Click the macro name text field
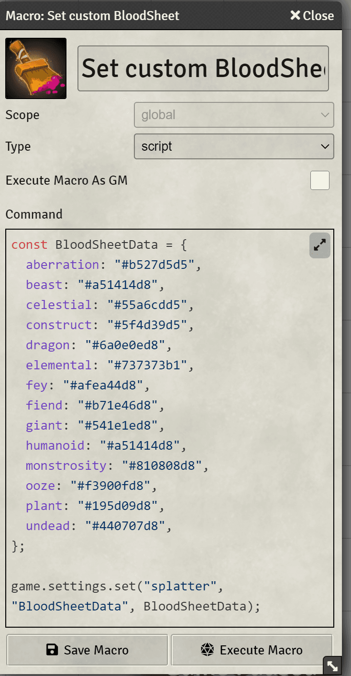The image size is (351, 676). [203, 68]
